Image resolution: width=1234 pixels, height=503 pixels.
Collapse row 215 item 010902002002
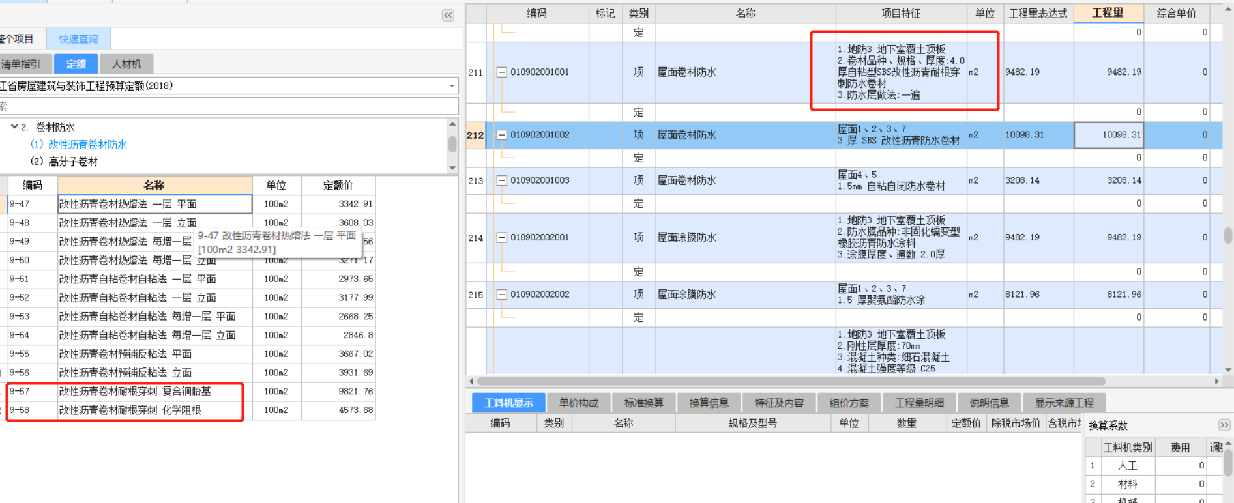pyautogui.click(x=502, y=295)
